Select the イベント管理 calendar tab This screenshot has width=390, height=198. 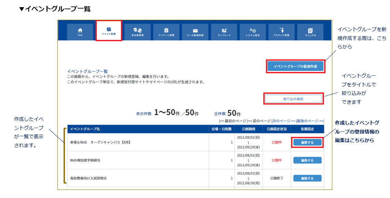click(x=109, y=31)
